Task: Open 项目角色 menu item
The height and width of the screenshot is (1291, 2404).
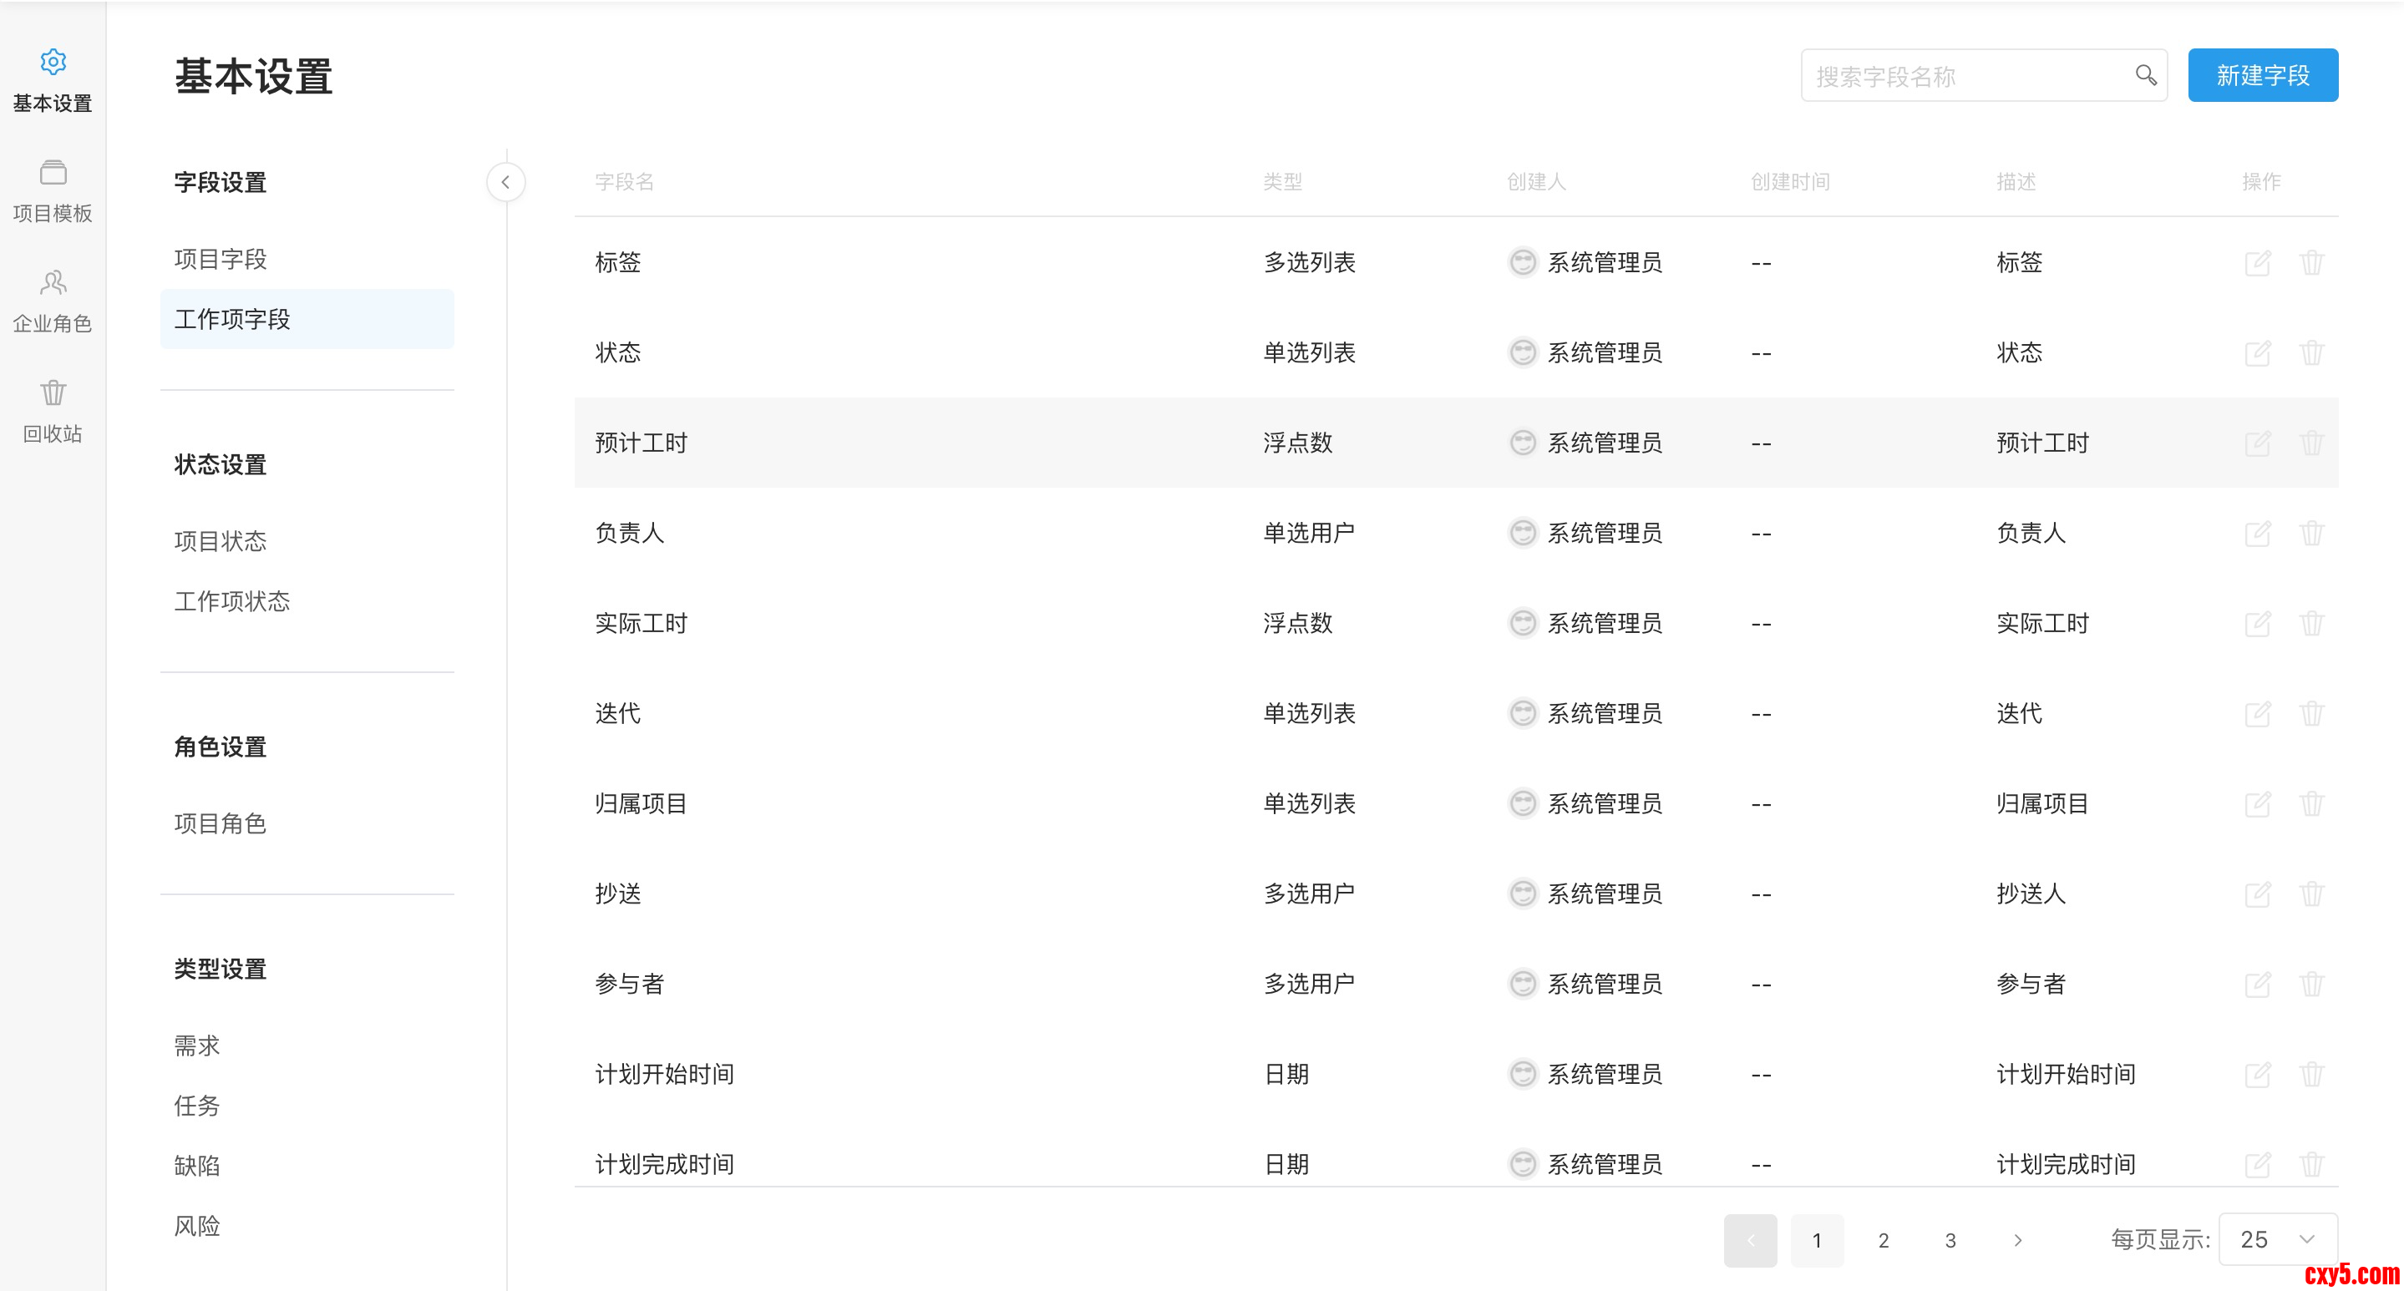Action: pyautogui.click(x=221, y=823)
